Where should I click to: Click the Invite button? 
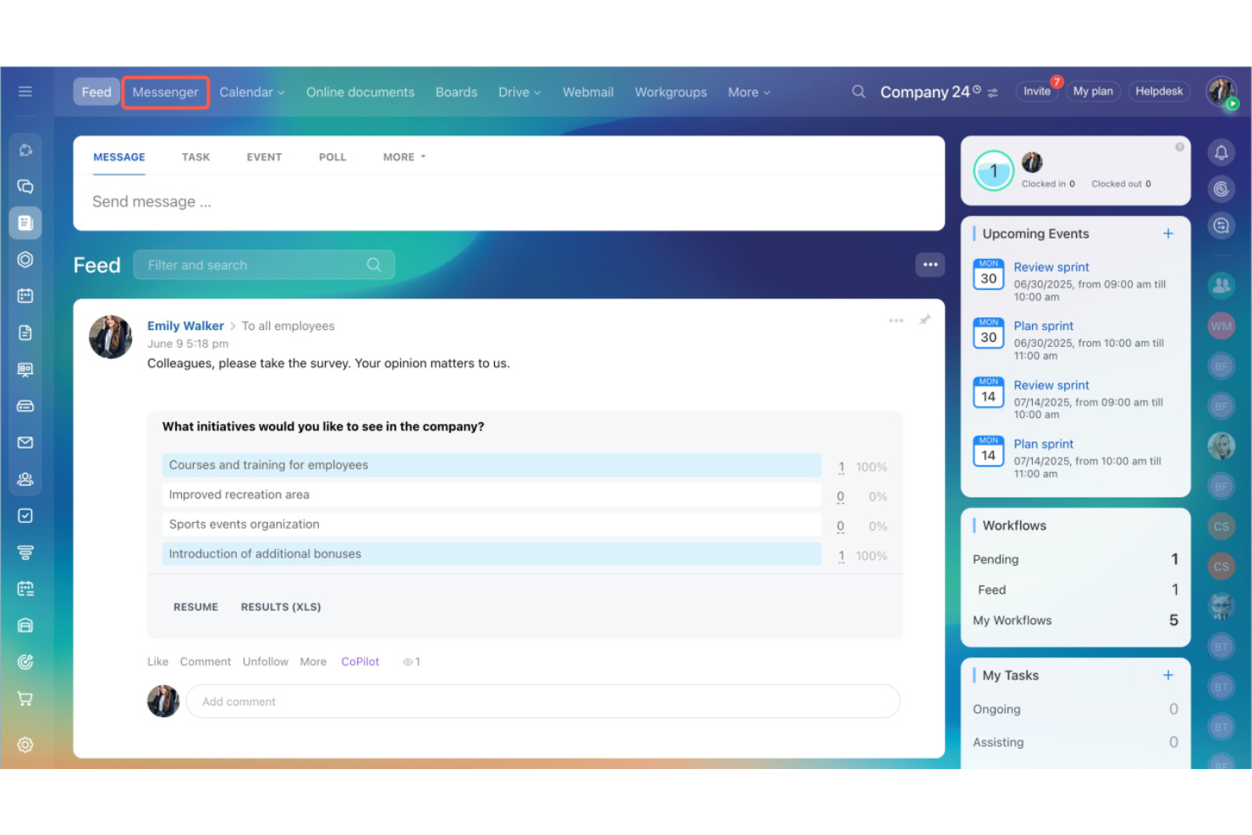pos(1036,91)
